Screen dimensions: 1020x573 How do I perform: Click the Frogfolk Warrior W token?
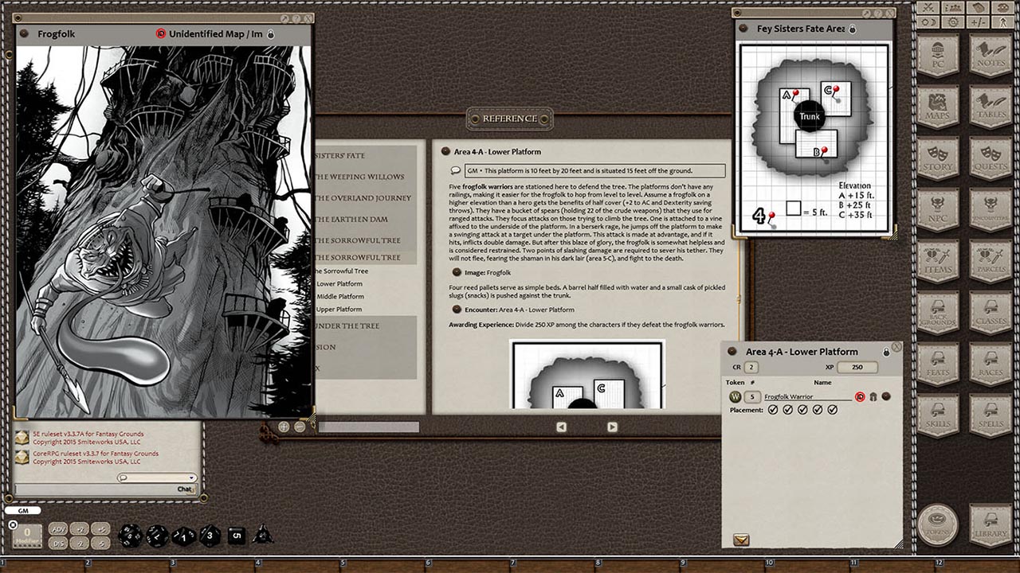tap(735, 396)
